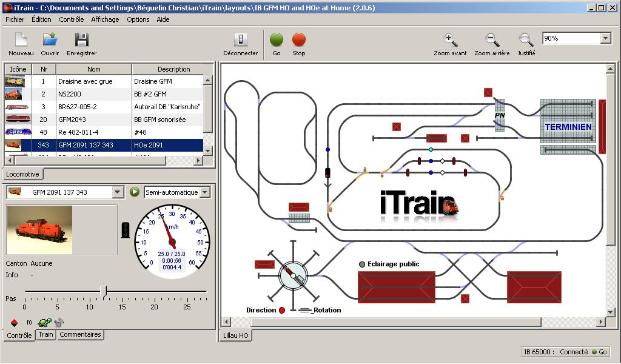Click the speedometer dial
Image resolution: width=621 pixels, height=364 pixels.
(172, 241)
